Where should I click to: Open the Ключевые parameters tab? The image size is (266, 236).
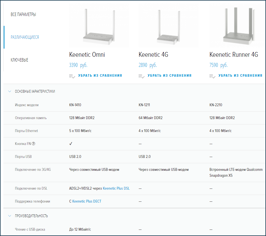tap(19, 60)
